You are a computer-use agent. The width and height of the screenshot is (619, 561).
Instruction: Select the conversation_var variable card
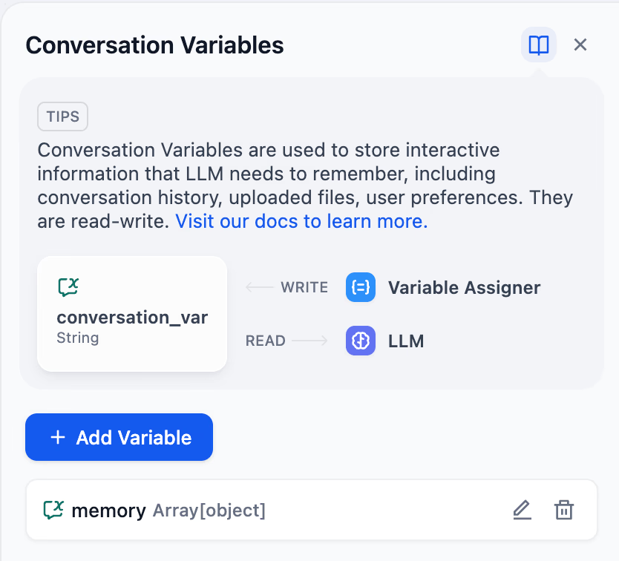click(131, 313)
